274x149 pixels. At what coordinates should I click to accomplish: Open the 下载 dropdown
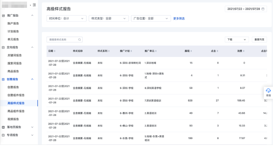[237, 40]
